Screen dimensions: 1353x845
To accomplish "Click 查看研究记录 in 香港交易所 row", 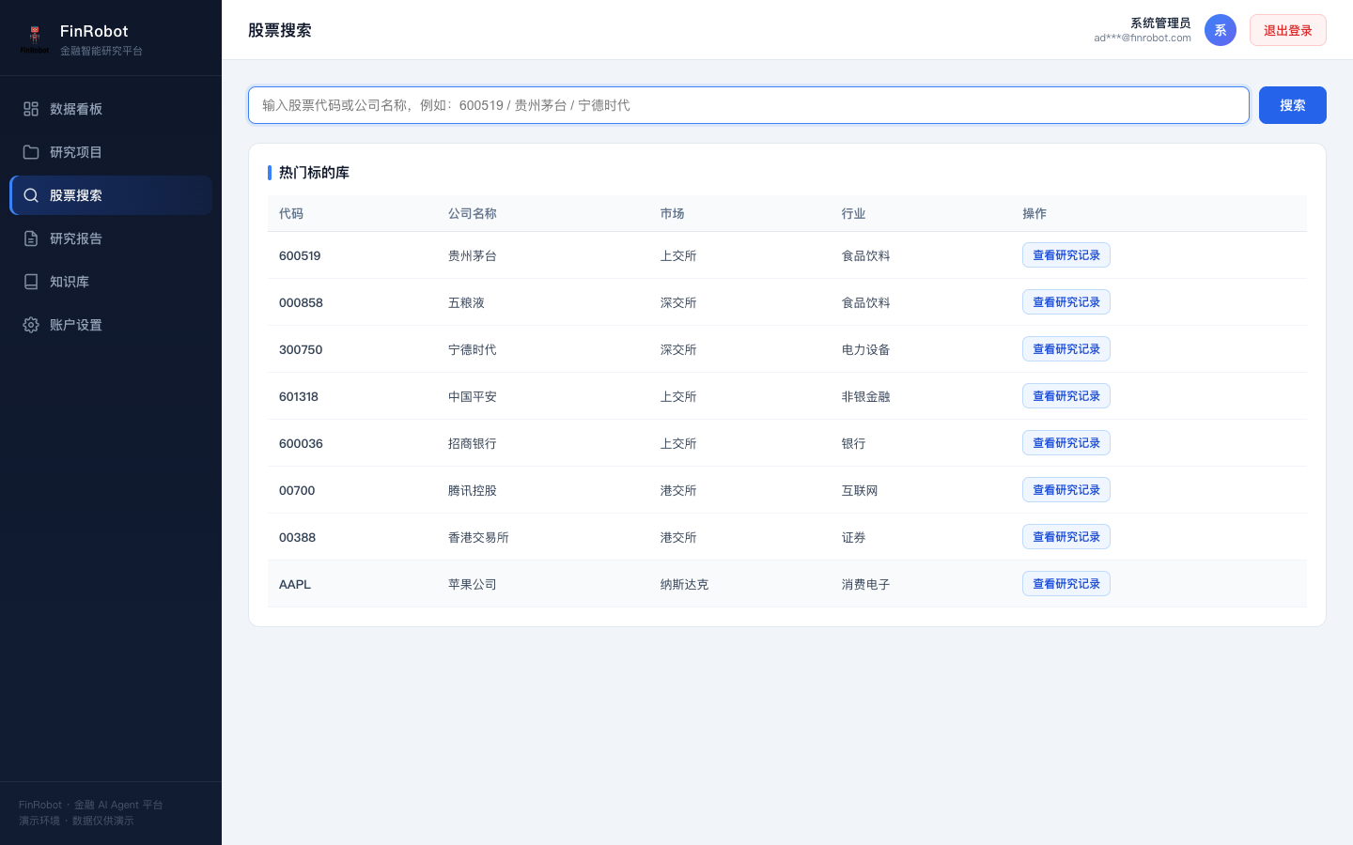I will pyautogui.click(x=1066, y=537).
